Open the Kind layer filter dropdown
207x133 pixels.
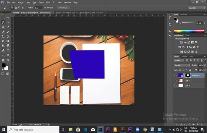point(179,60)
